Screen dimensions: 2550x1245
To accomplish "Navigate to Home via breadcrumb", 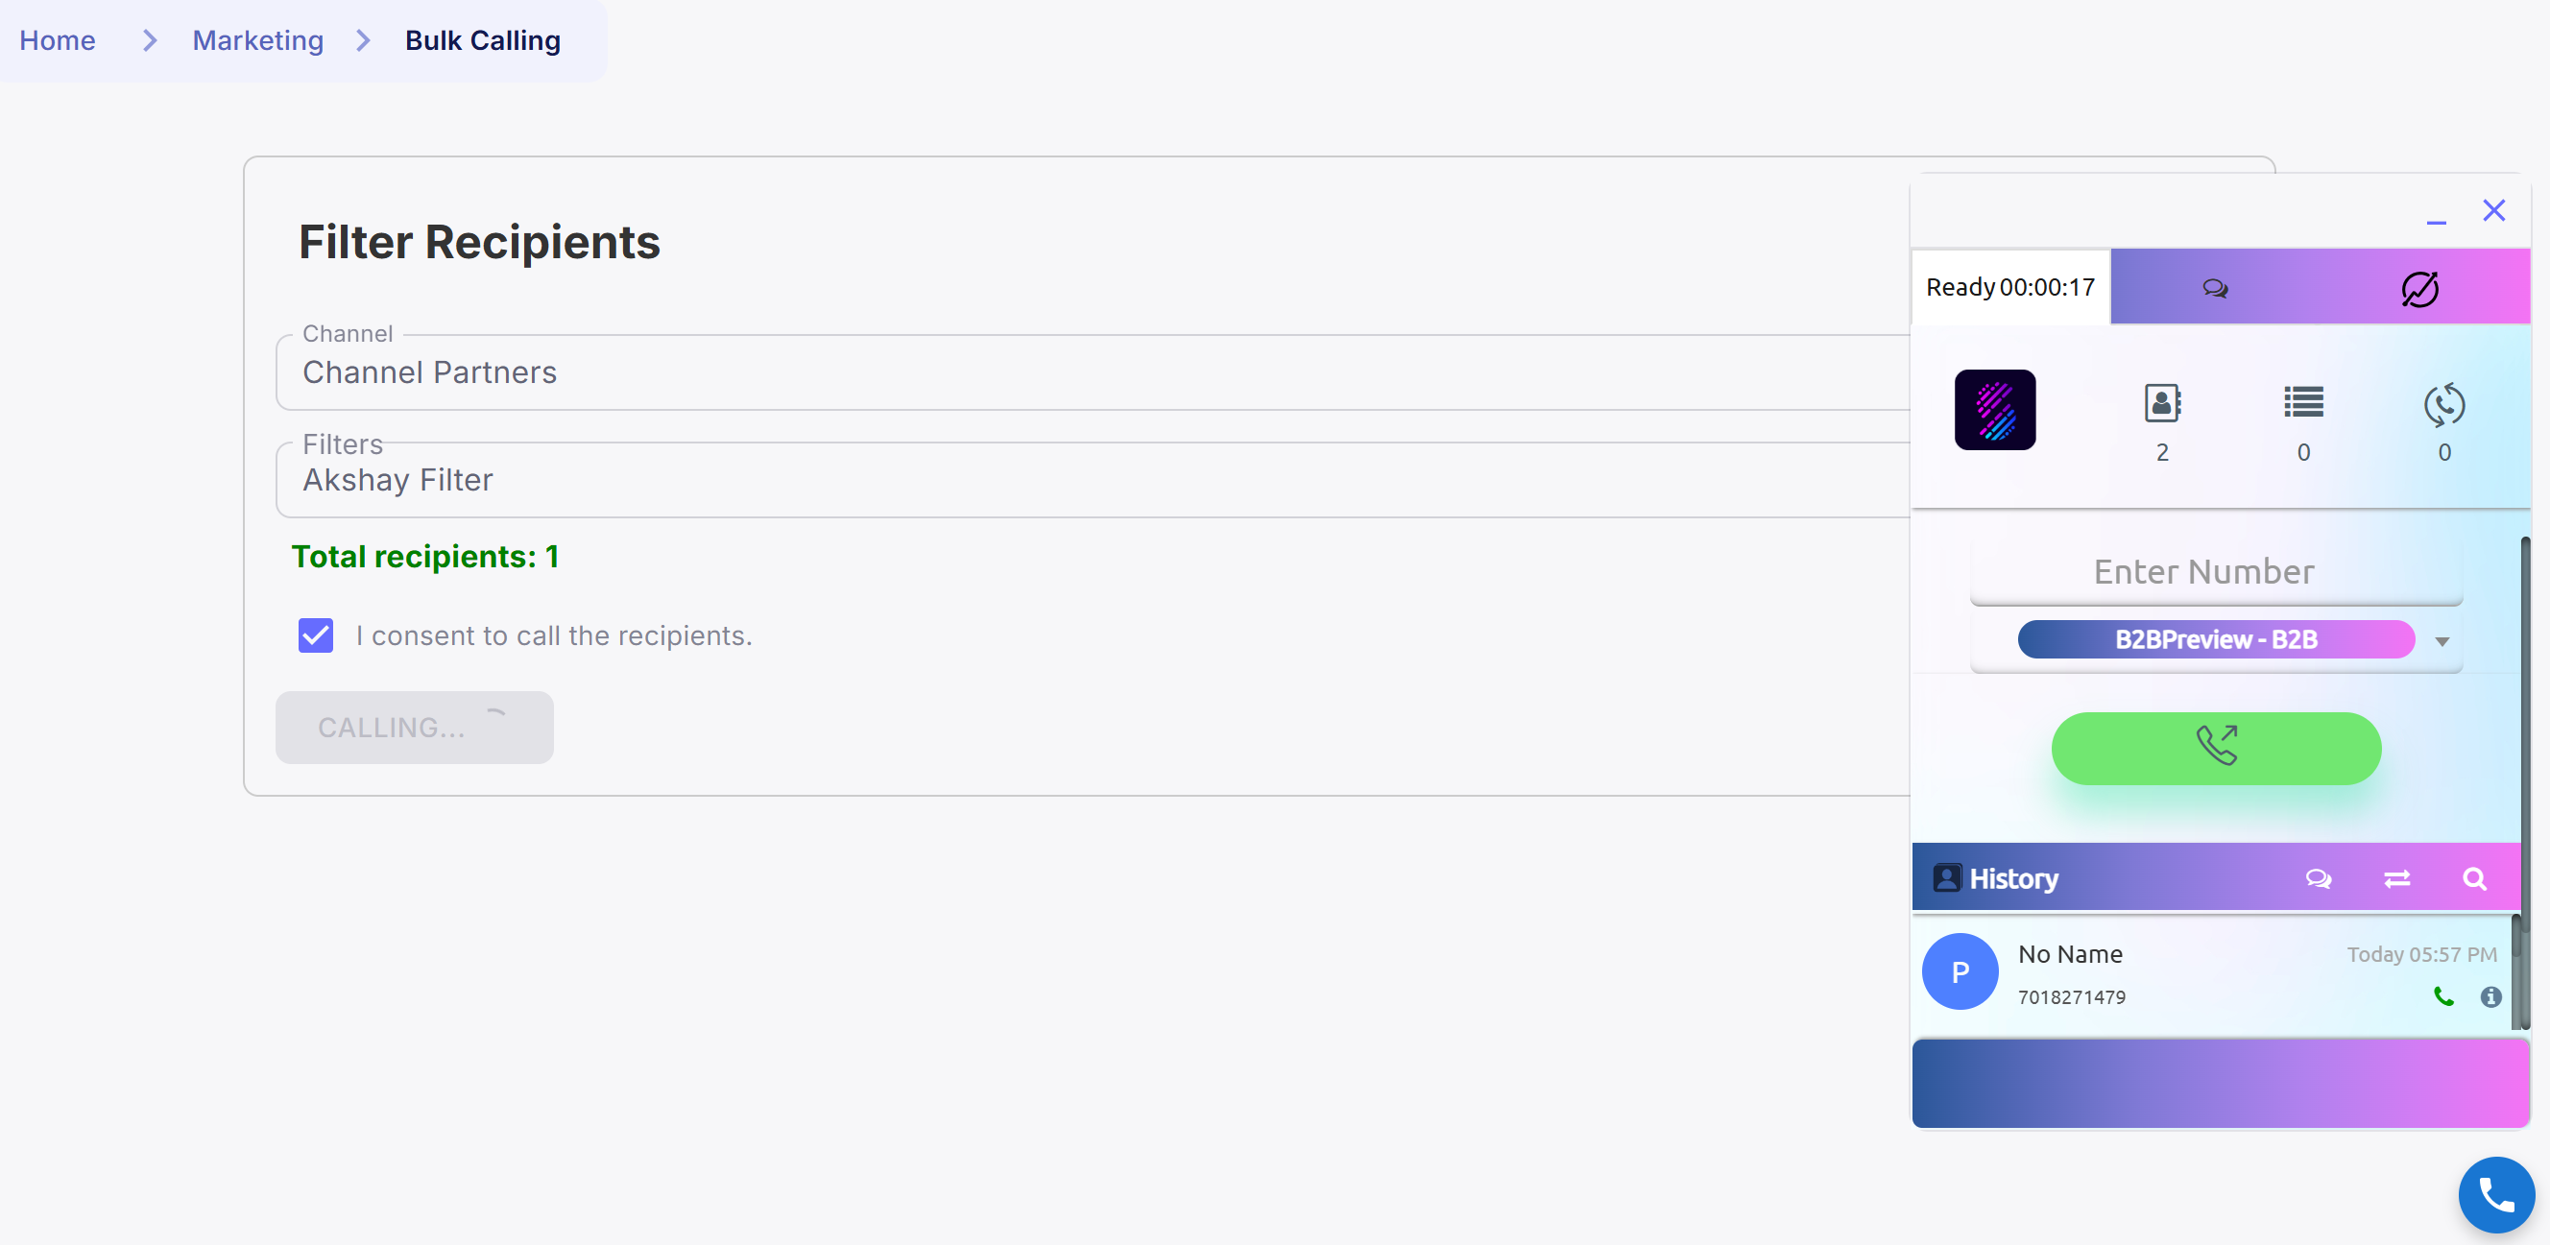I will click(x=58, y=40).
